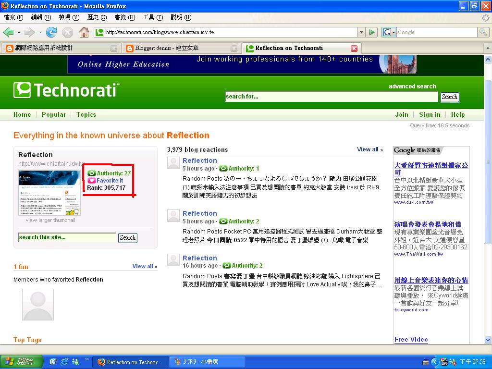Click the avatar of the 16 hours ago reaction
Viewport: 492px width, 369px height.
(173, 260)
